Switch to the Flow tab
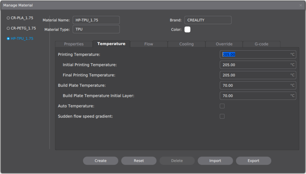The height and width of the screenshot is (174, 306). pyautogui.click(x=149, y=44)
